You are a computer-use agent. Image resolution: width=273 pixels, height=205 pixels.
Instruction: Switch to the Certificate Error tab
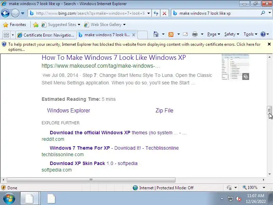pos(46,35)
